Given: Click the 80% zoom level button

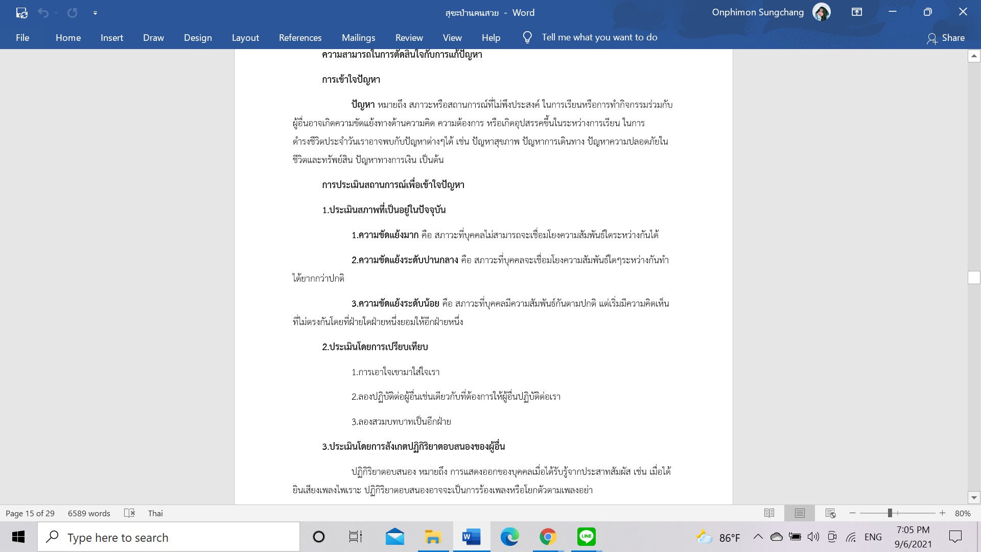Looking at the screenshot, I should point(963,513).
